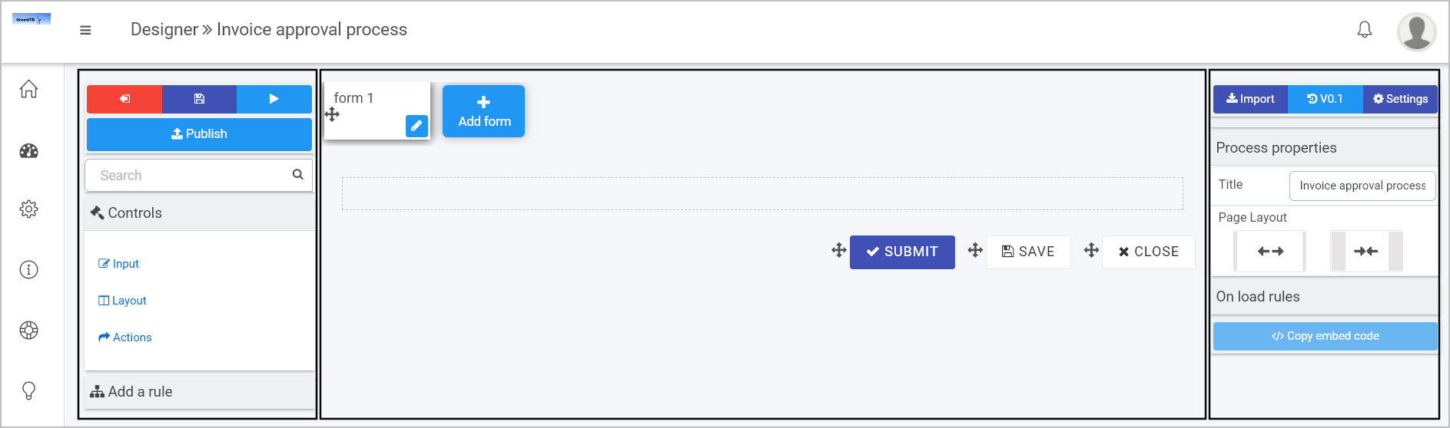Click the Publish button
The image size is (1450, 428).
[x=199, y=134]
